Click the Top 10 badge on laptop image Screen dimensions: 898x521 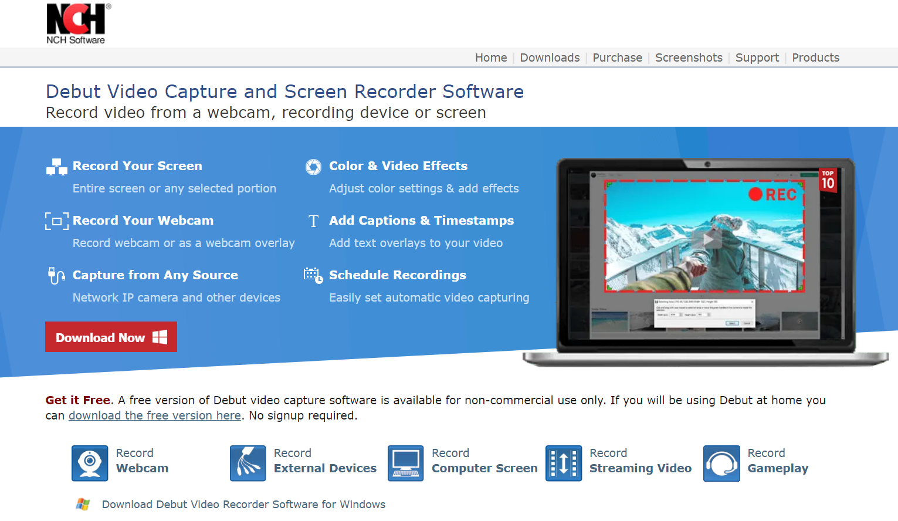828,180
